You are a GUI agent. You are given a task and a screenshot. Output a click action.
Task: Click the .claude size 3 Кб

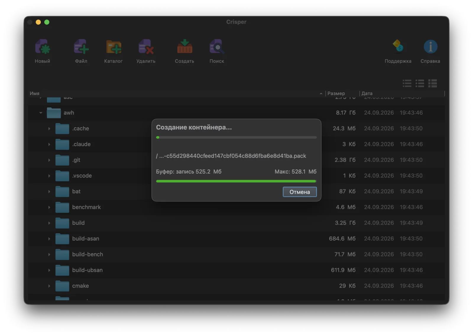pyautogui.click(x=349, y=144)
